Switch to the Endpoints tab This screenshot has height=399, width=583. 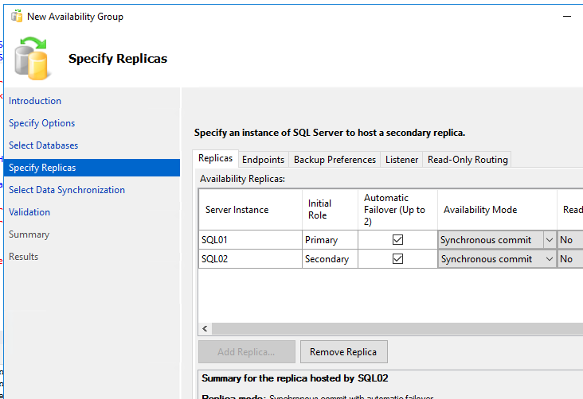click(x=264, y=160)
